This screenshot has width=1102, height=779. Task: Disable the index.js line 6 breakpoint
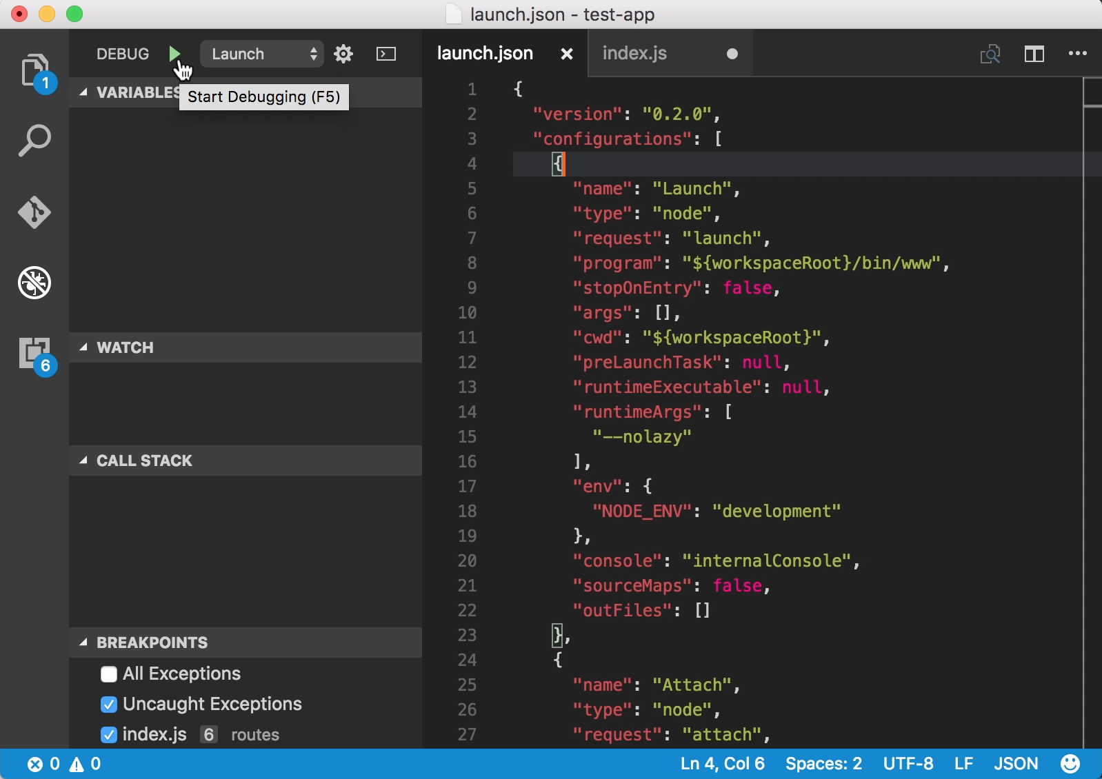click(x=109, y=735)
